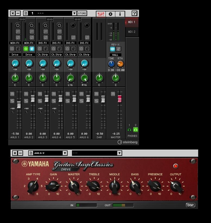The image size is (211, 223).
Task: Enable +48V phantom power on ANLG 1
Action: click(13, 112)
